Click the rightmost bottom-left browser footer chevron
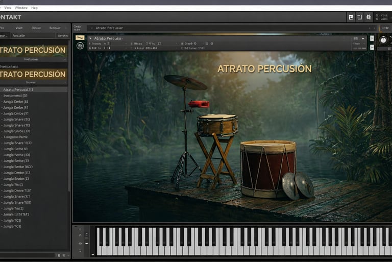The width and height of the screenshot is (392, 262). 68,255
